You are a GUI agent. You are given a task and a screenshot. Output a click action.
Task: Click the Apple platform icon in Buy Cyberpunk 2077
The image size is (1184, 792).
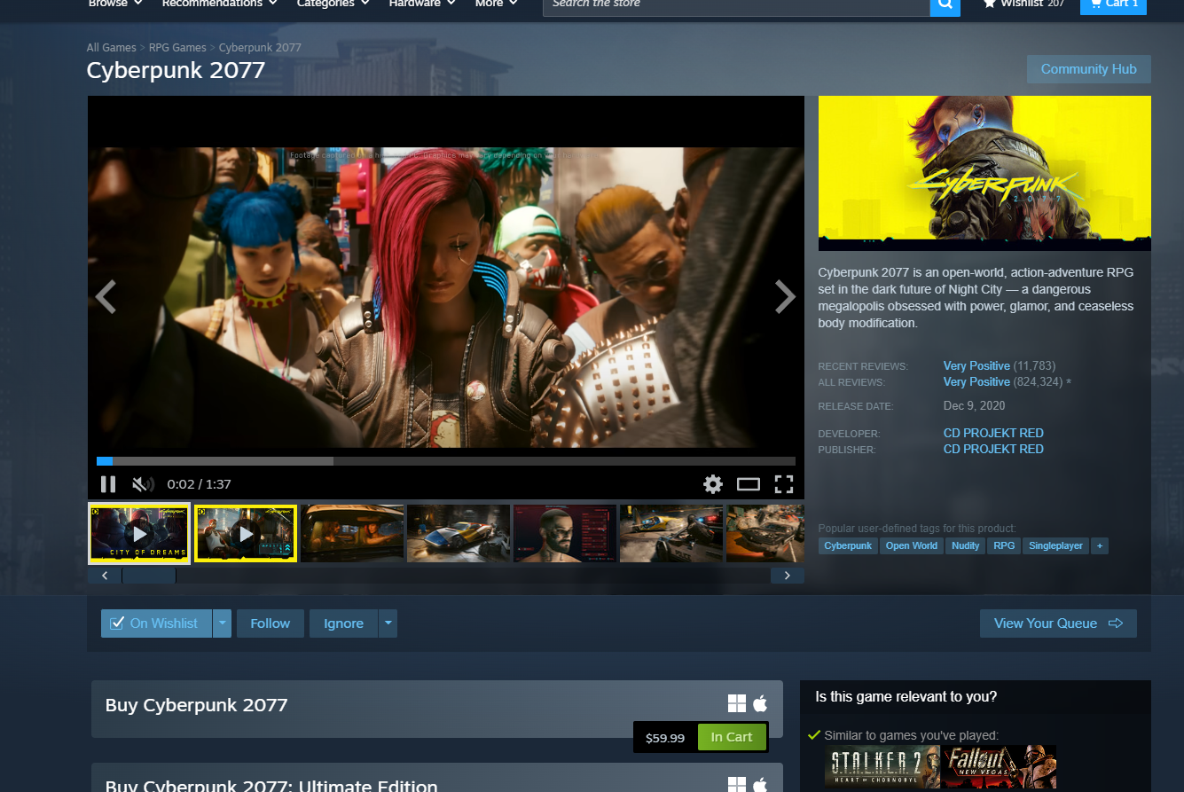coord(760,704)
